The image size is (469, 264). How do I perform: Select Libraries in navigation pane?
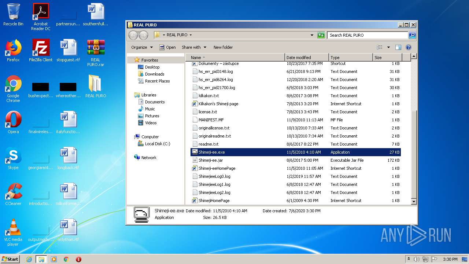coord(149,95)
